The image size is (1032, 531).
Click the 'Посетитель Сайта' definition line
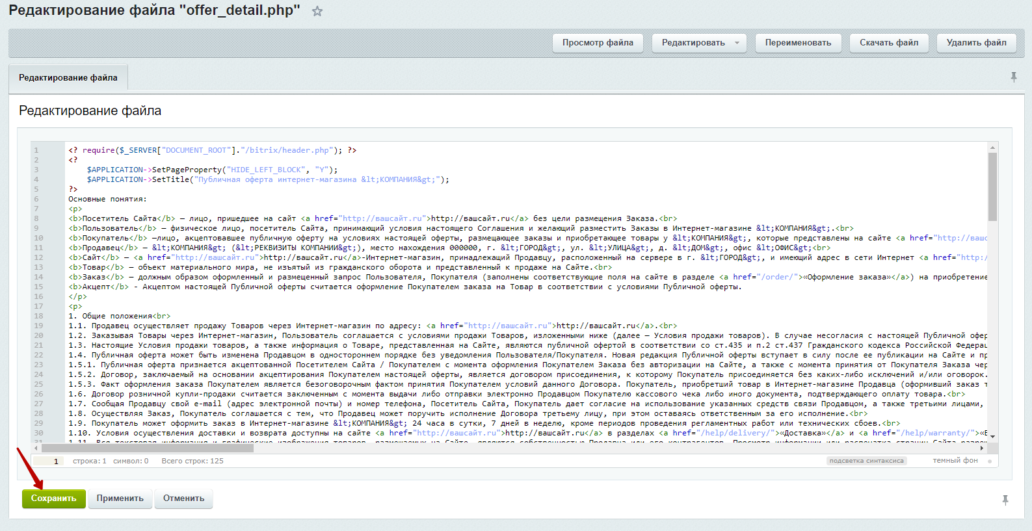pos(373,218)
